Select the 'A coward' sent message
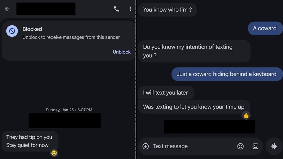283x159 pixels. tap(265, 28)
